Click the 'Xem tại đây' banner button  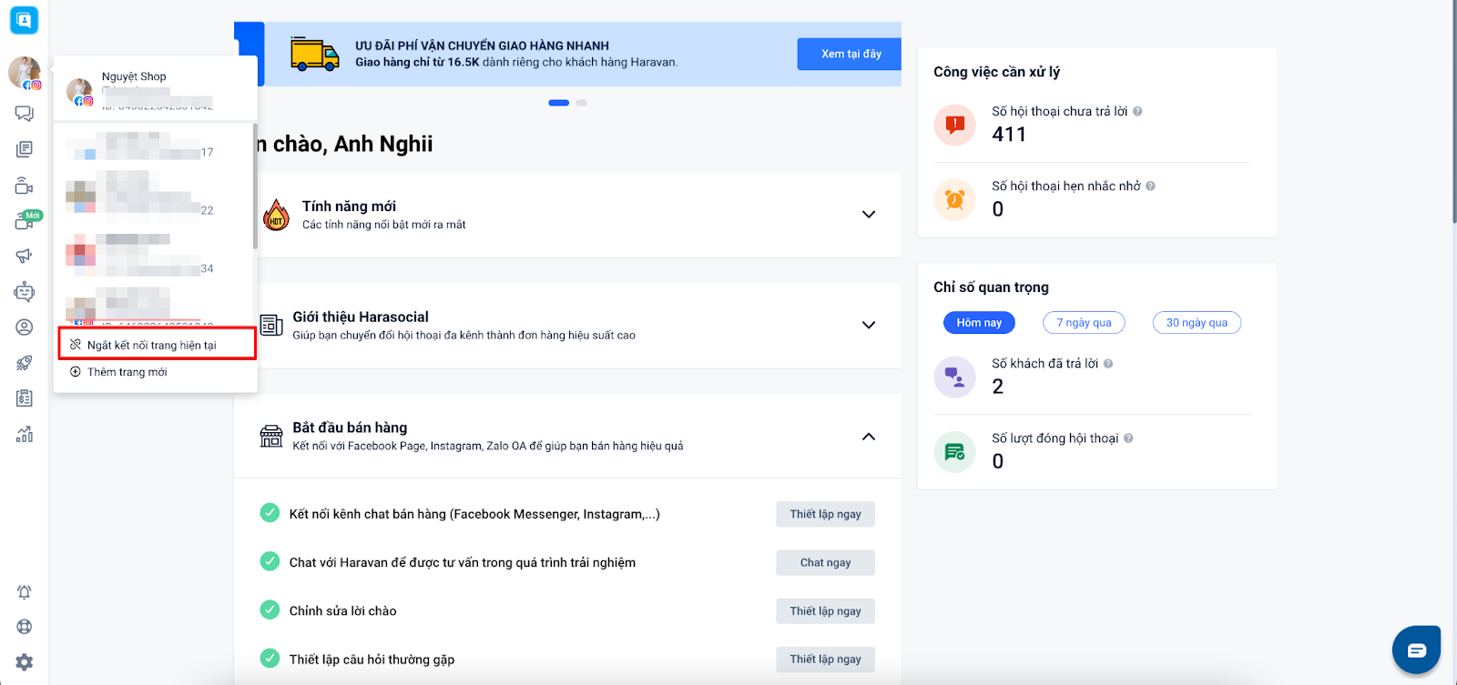click(850, 54)
